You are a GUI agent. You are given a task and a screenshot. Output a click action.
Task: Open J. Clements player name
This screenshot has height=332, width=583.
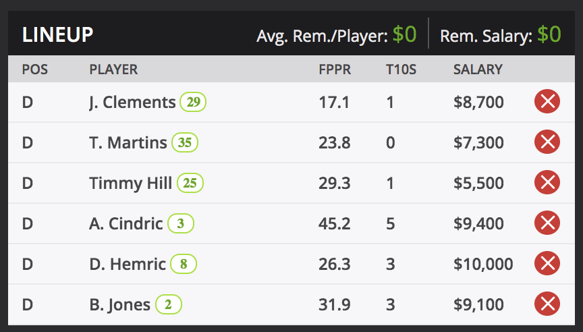[132, 103]
